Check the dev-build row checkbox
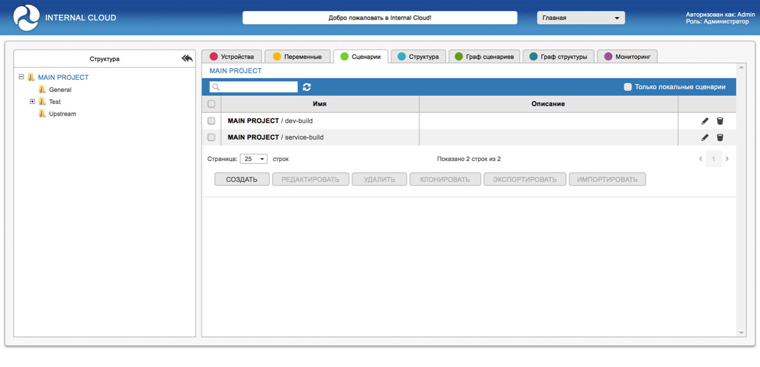 [212, 121]
